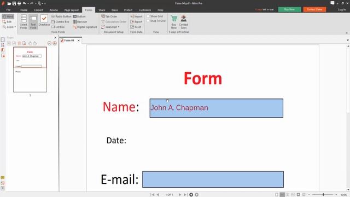Viewport: 350px width, 197px height.
Task: Go to previous page arrow
Action: coord(158,195)
